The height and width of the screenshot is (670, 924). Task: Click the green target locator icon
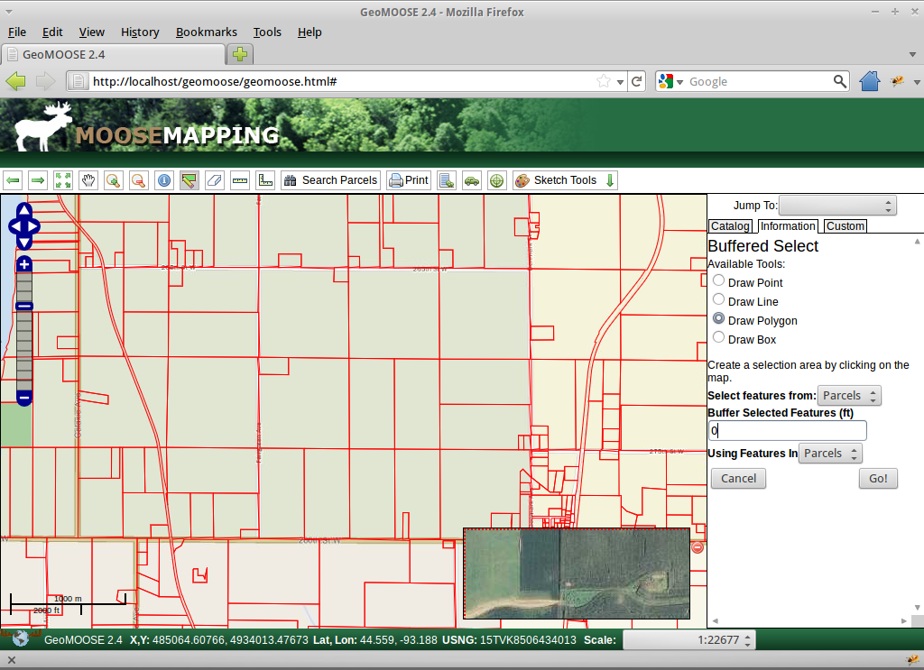point(497,180)
